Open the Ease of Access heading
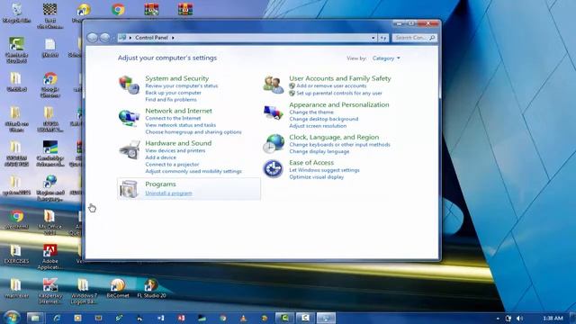Viewport: 576px width, 324px height. (x=311, y=162)
